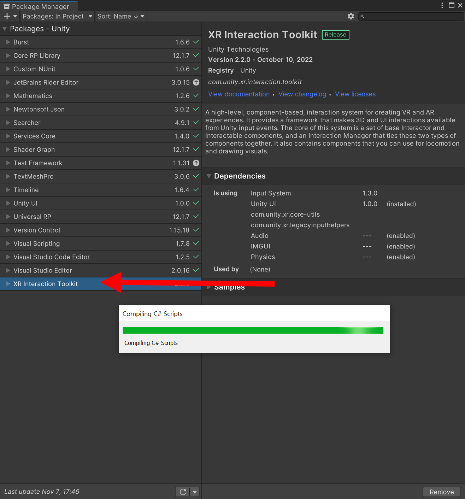Click the installed checkmark for Unity UI
The image size is (465, 499).
click(x=196, y=203)
